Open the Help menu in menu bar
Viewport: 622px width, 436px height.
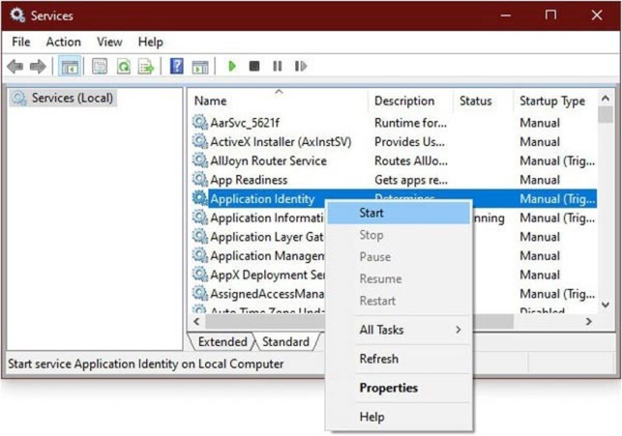pos(150,42)
